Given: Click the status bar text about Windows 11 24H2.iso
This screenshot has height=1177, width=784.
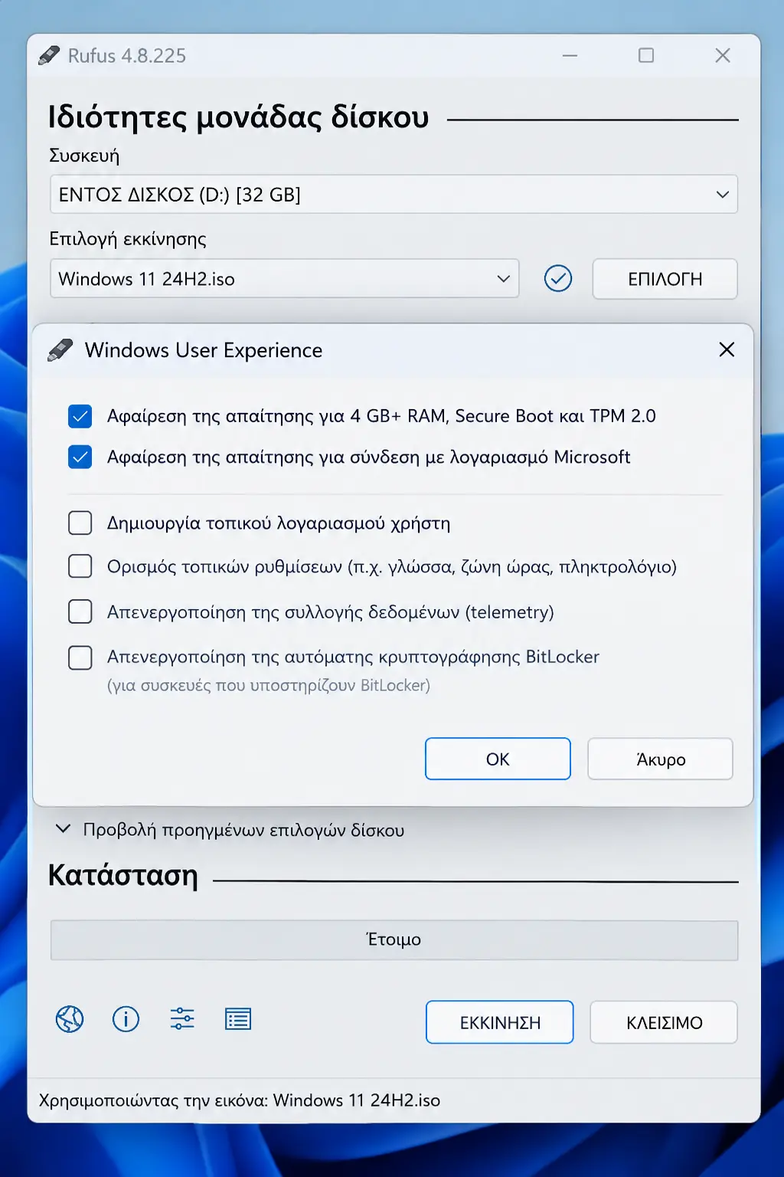Looking at the screenshot, I should point(240,1100).
